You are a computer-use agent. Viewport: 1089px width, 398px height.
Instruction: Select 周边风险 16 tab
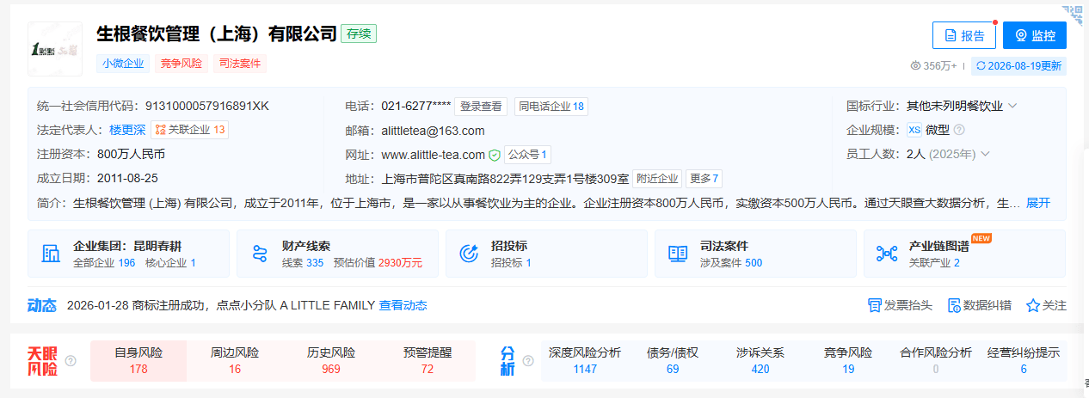coord(235,360)
